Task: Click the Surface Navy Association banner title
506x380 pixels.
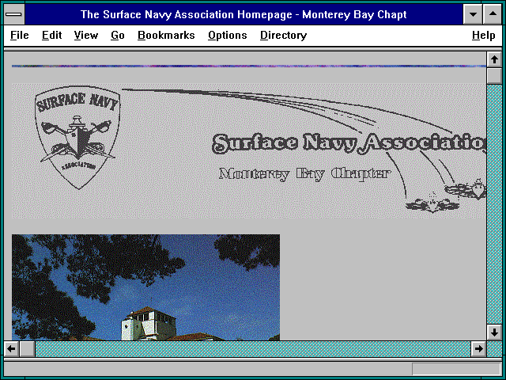Action: [x=349, y=142]
